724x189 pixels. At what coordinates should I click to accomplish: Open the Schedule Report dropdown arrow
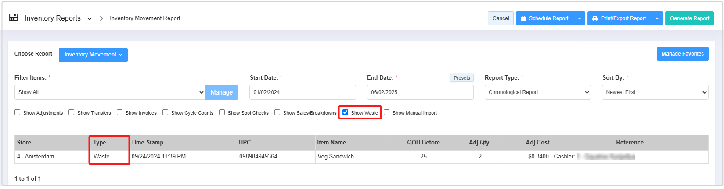click(579, 18)
